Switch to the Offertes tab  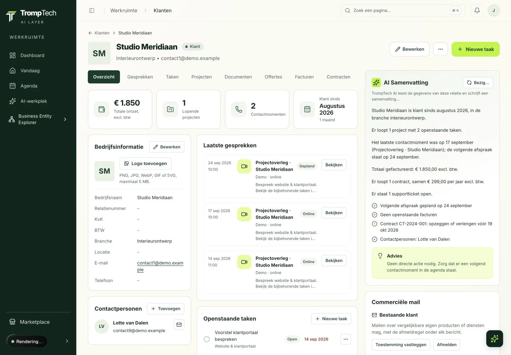(273, 77)
